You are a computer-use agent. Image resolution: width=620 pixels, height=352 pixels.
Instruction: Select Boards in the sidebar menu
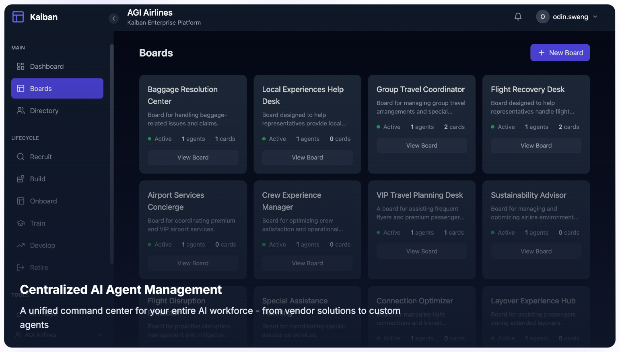(57, 88)
